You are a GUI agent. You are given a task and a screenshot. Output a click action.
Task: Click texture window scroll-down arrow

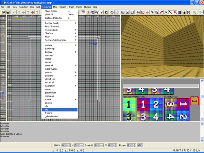pos(202,119)
